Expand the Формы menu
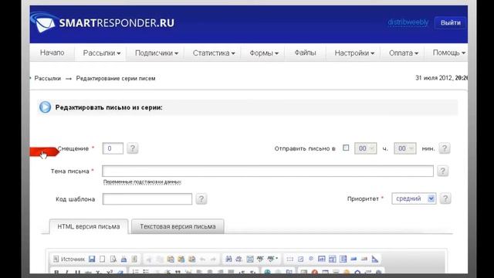The image size is (494, 278). tap(264, 53)
